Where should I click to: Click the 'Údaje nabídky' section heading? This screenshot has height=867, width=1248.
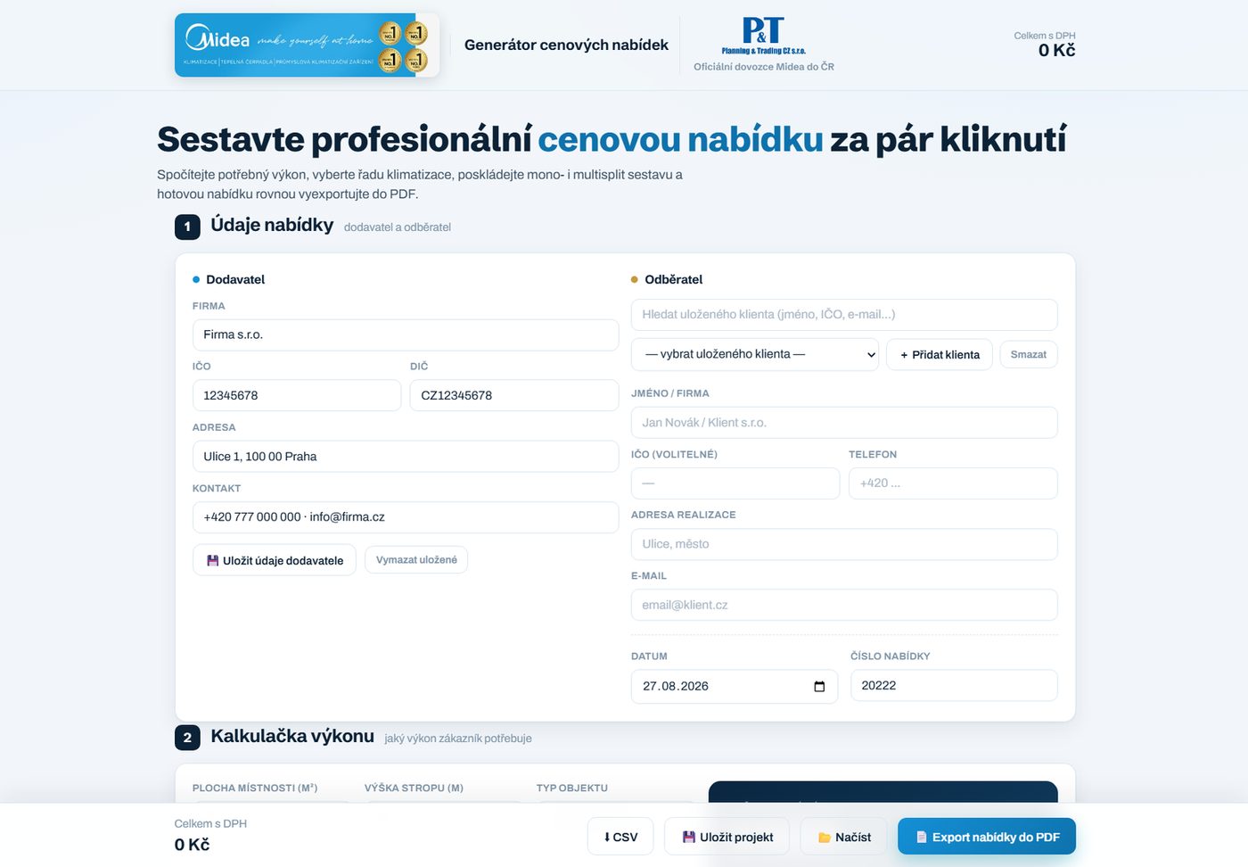[272, 225]
